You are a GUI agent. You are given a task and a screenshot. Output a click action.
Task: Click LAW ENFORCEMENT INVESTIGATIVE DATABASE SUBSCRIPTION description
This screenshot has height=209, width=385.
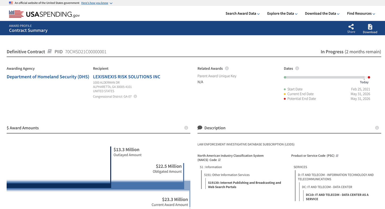coord(246,144)
